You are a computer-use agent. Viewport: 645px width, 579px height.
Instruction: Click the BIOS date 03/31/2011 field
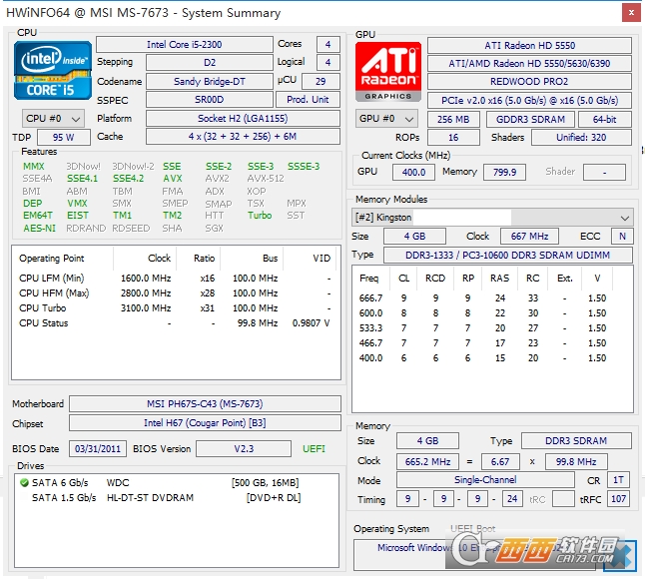tap(98, 448)
